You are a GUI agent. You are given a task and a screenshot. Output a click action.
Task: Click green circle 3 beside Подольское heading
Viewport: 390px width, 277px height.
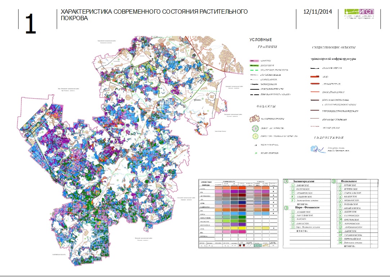pyautogui.click(x=334, y=181)
